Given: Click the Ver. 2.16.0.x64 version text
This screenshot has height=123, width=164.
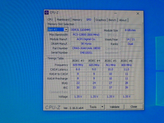Looking at the screenshot, I should [x=73, y=108].
